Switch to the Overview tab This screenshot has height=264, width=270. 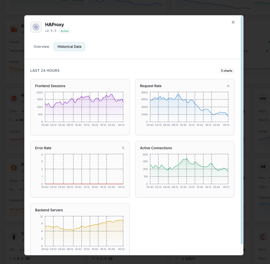click(x=41, y=46)
